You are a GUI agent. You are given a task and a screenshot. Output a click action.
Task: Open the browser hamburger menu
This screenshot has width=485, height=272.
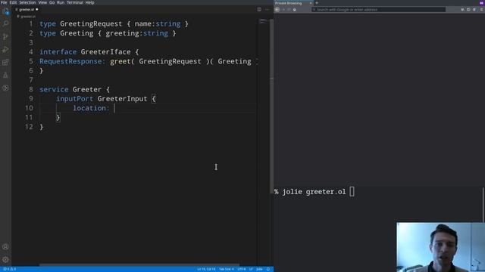pos(481,10)
